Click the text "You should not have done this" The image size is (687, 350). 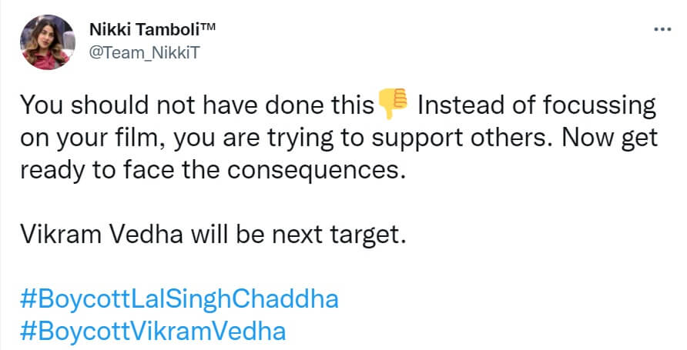click(196, 106)
